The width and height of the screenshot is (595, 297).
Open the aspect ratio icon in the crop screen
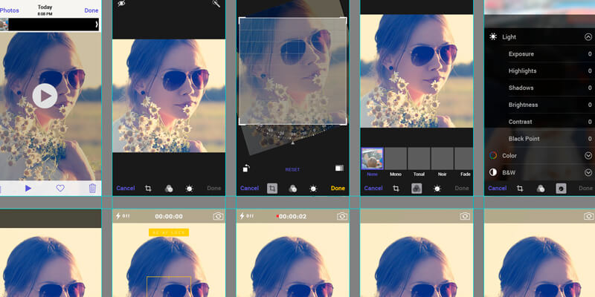pos(339,169)
